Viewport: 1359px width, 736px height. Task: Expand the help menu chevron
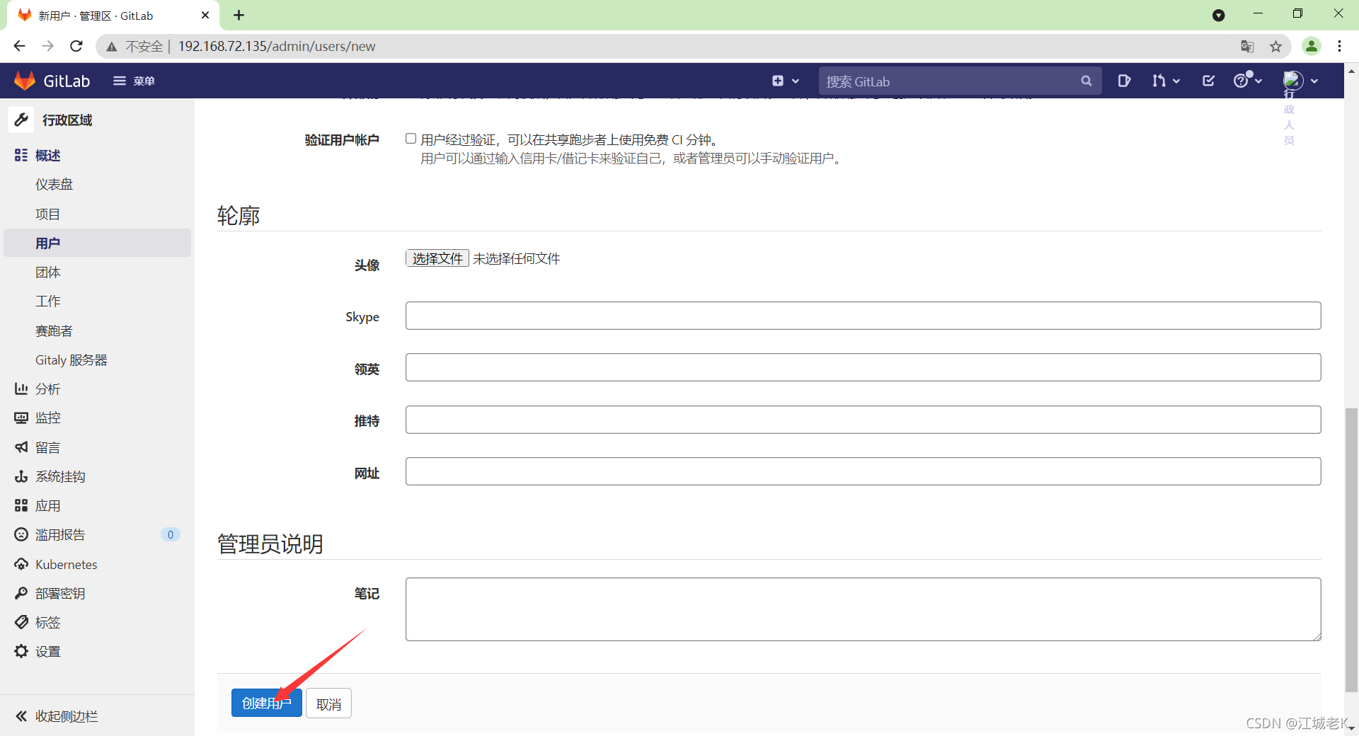1258,81
